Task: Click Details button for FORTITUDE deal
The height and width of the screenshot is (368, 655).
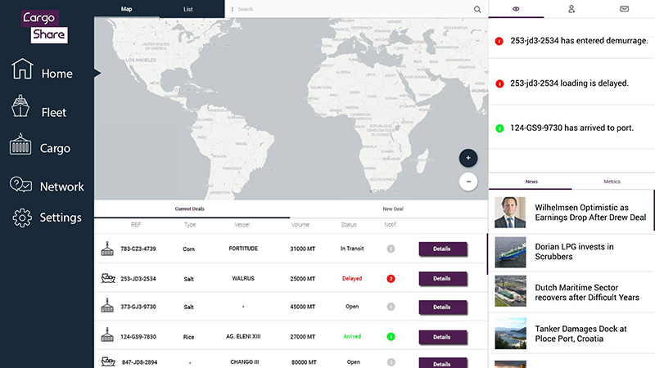Action: click(442, 249)
